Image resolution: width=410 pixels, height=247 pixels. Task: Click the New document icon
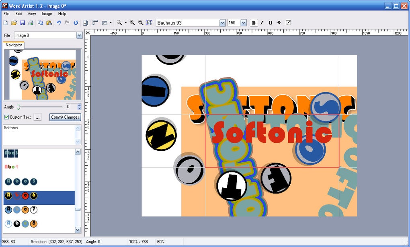click(6, 23)
